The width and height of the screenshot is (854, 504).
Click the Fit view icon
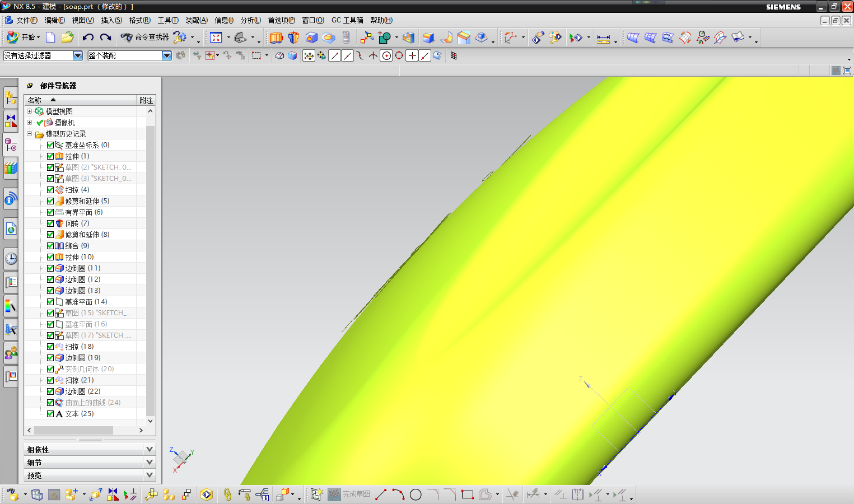(x=216, y=38)
